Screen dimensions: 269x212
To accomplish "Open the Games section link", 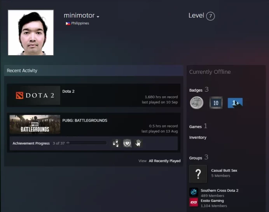I will (x=195, y=127).
